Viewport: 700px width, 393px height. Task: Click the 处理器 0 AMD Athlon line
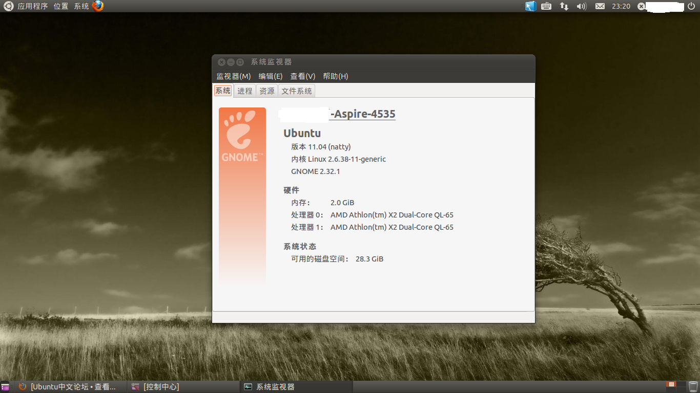[373, 215]
